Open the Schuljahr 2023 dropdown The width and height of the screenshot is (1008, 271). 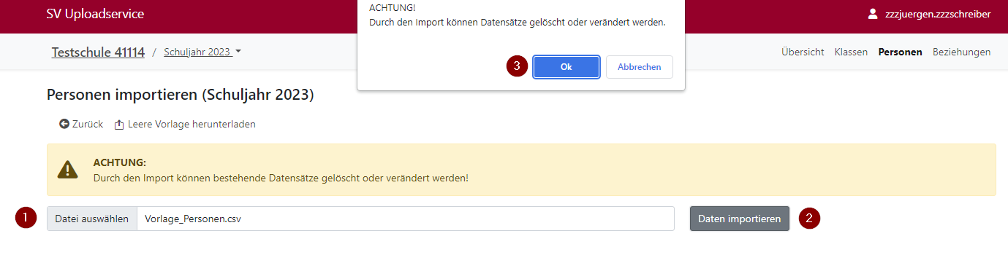202,52
